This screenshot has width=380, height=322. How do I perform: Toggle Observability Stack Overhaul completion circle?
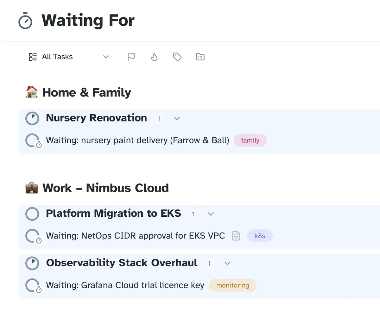(32, 263)
